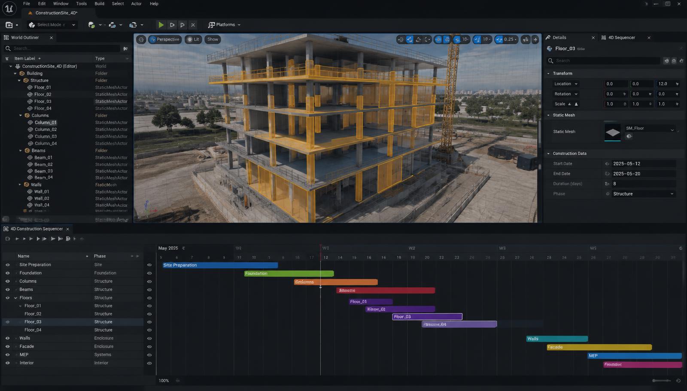
Task: Open the save/content icon in main toolbar
Action: tap(9, 25)
